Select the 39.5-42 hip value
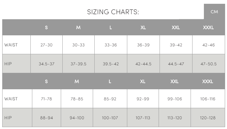Viewport: 227px width, 129px height. point(111,64)
